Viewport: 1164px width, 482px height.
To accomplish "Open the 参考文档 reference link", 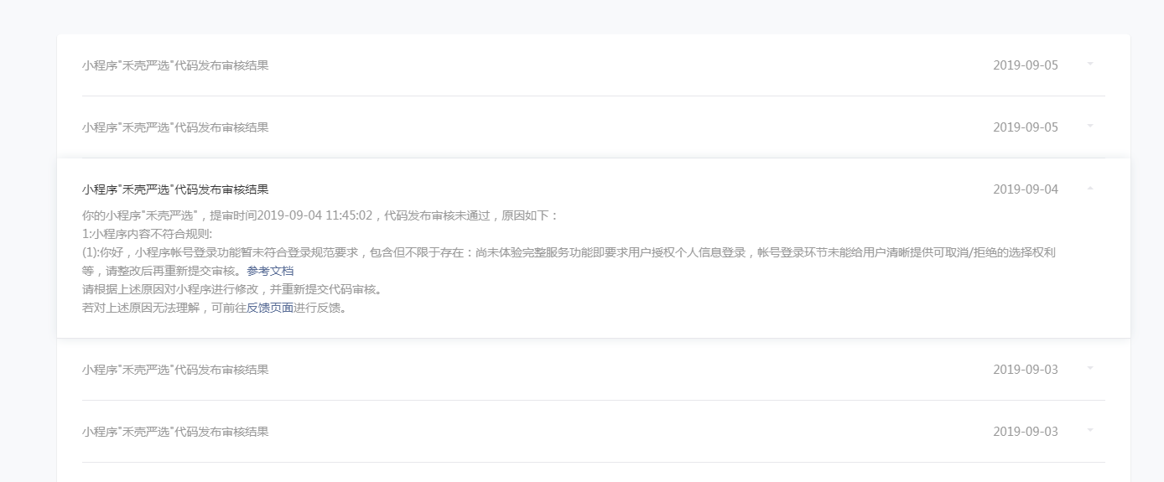I will [x=270, y=271].
